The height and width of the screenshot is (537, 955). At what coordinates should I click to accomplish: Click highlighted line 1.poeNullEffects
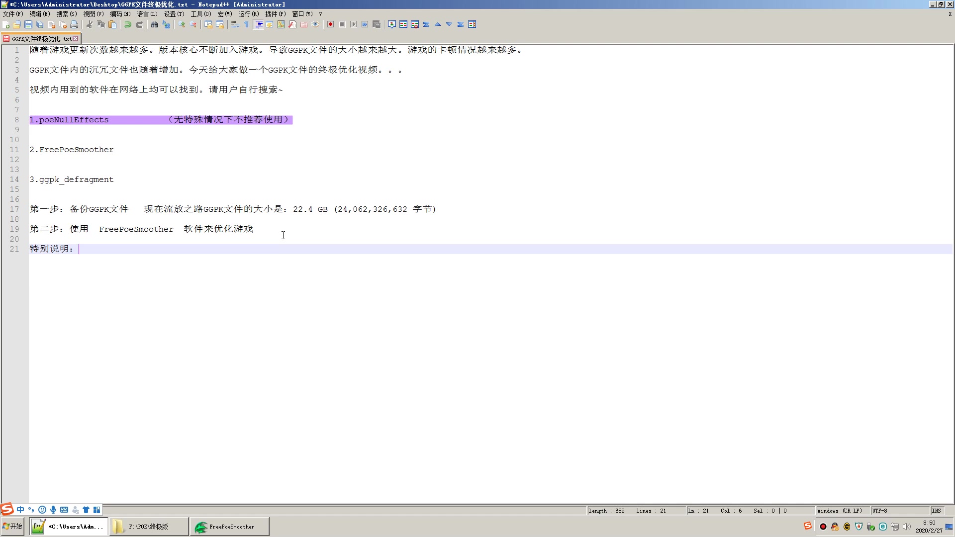(161, 119)
